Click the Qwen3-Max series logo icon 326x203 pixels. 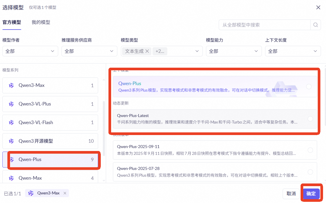coord(11,85)
